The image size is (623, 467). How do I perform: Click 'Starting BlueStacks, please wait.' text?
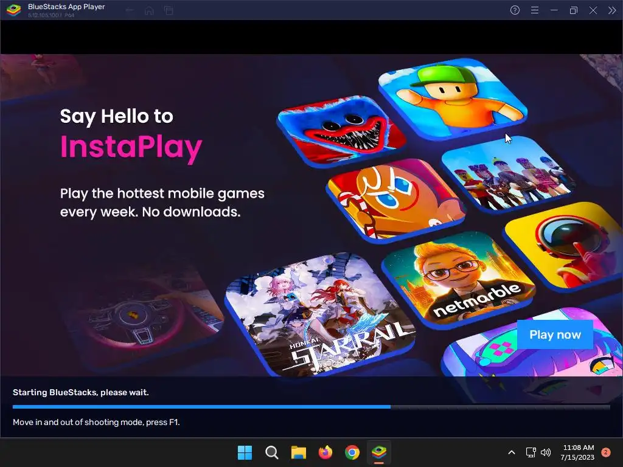(81, 392)
